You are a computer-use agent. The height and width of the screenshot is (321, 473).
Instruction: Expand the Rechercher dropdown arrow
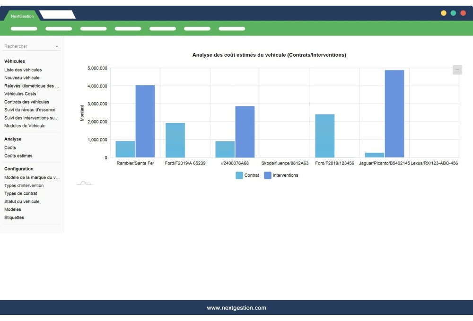coord(57,46)
